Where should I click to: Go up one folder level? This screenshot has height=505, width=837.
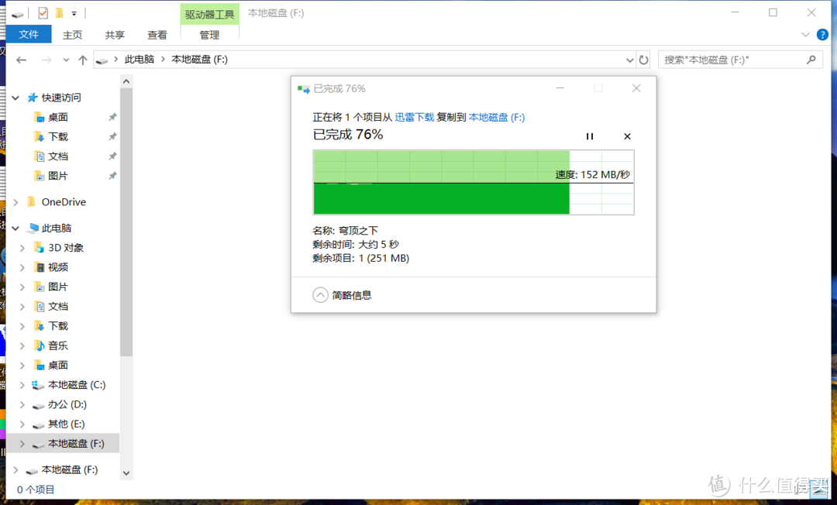click(83, 60)
